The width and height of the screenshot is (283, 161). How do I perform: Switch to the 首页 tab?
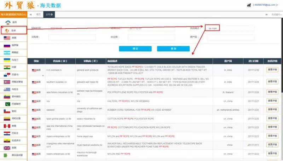pyautogui.click(x=38, y=15)
